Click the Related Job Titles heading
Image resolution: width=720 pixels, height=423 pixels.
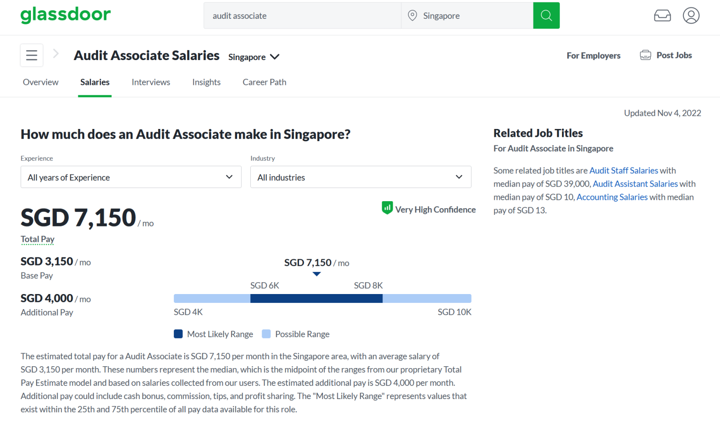(x=538, y=133)
